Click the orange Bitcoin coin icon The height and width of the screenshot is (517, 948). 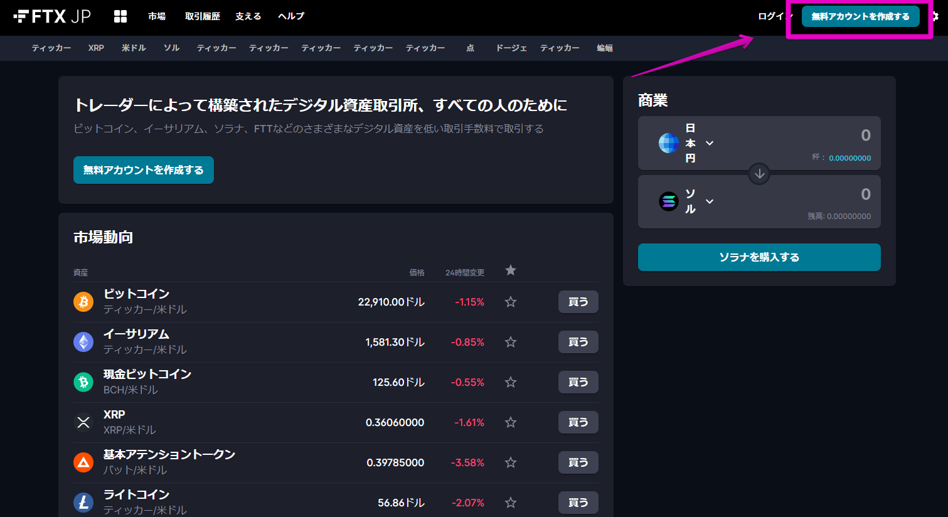click(x=83, y=302)
